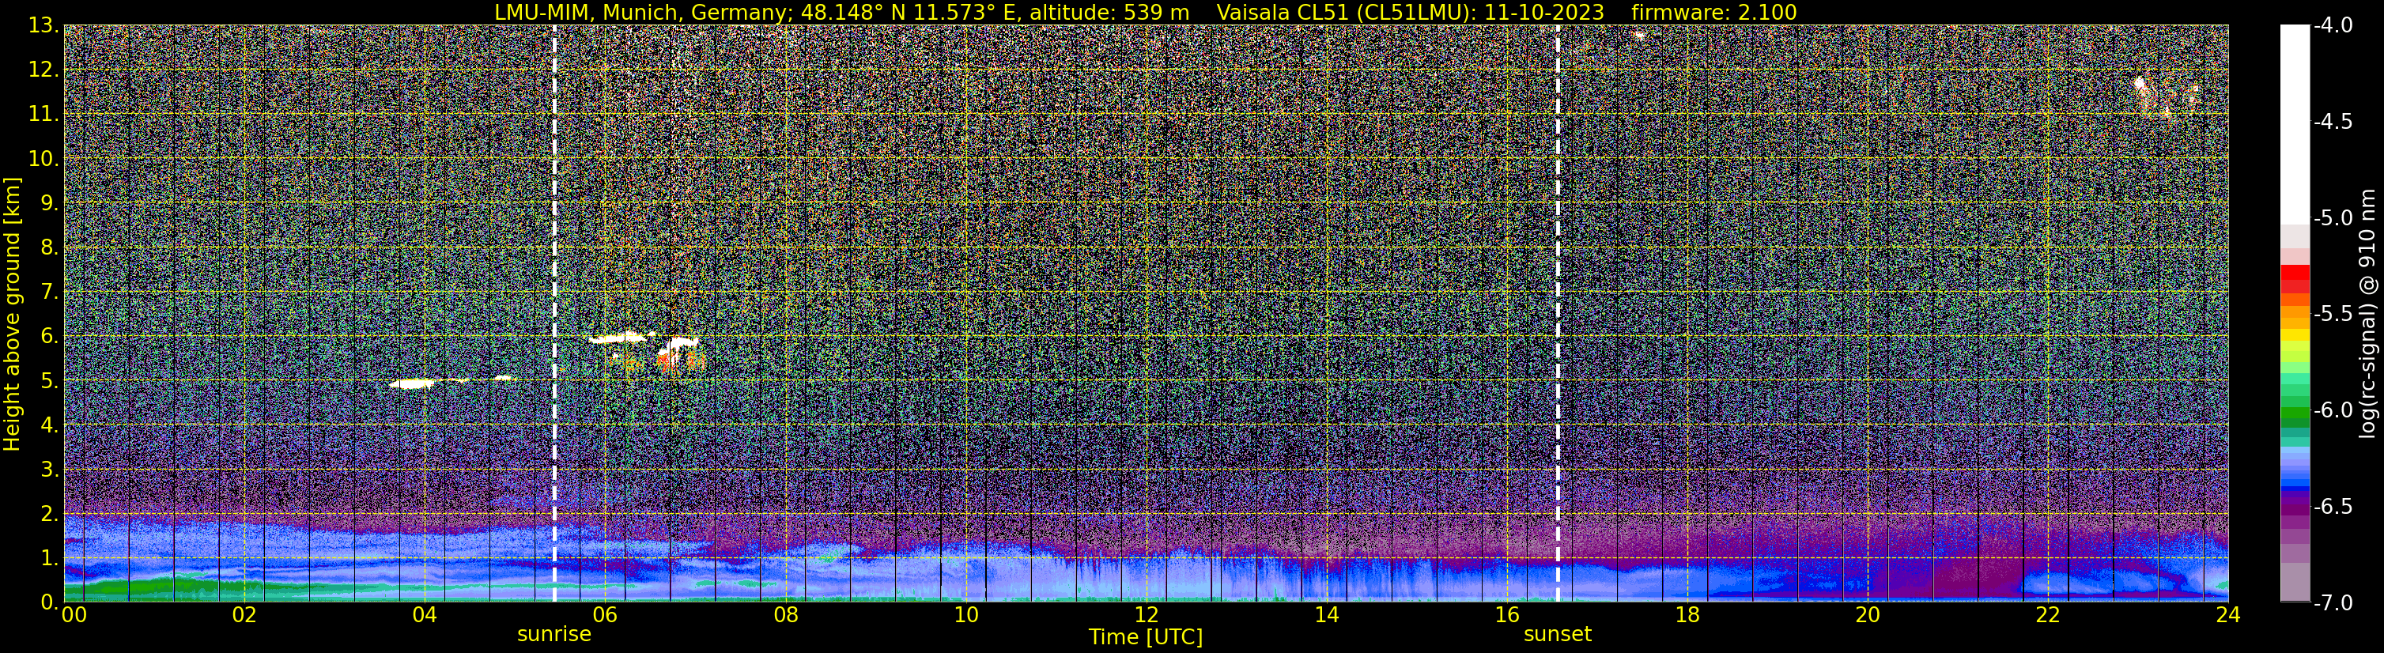Click the 'sunrise' label below the axis
Image resolution: width=2384 pixels, height=653 pixels.
click(x=553, y=635)
